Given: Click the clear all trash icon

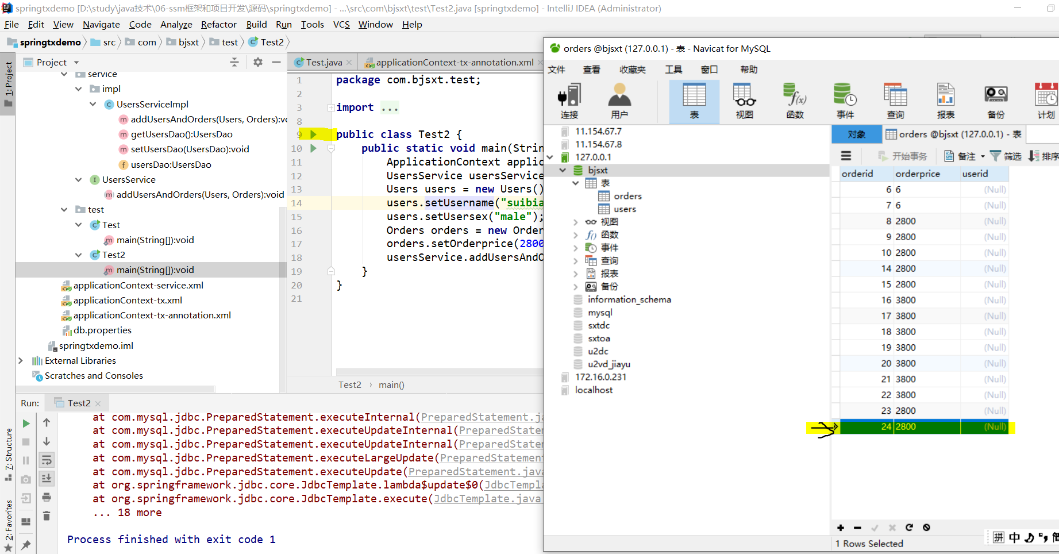Looking at the screenshot, I should pyautogui.click(x=47, y=516).
